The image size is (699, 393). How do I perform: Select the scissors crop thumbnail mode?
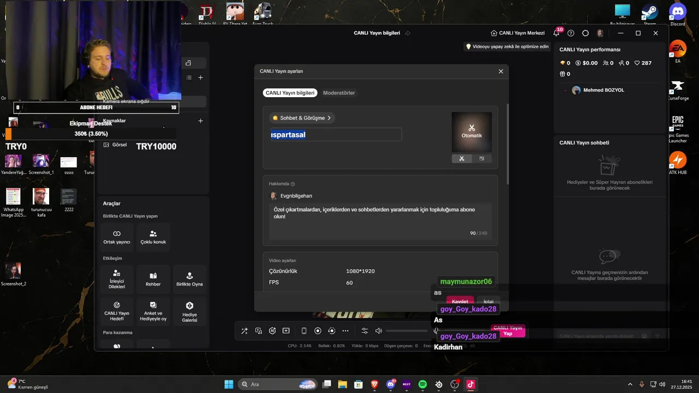pyautogui.click(x=461, y=159)
